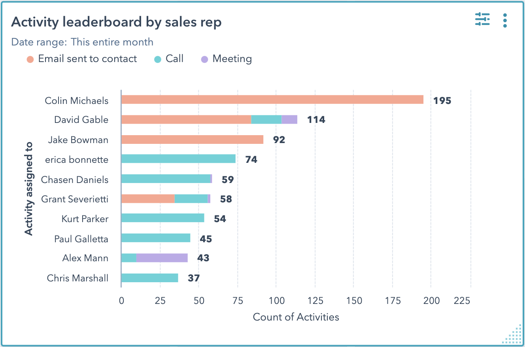Image resolution: width=525 pixels, height=347 pixels.
Task: Click the orange Email legend dot
Action: pyautogui.click(x=30, y=60)
